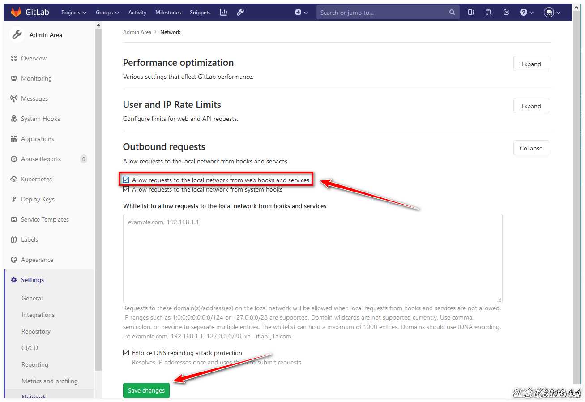
Task: Open Milestones in the top navbar
Action: point(168,13)
